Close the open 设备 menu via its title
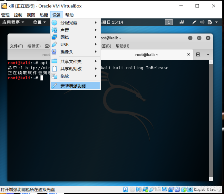Image resolution: width=224 pixels, height=194 pixels. (x=57, y=15)
